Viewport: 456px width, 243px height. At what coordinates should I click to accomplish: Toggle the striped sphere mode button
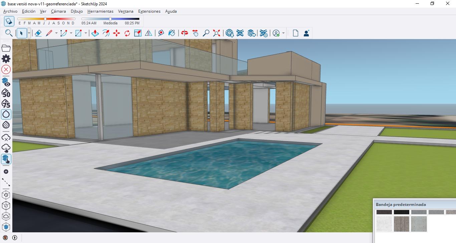(x=6, y=125)
